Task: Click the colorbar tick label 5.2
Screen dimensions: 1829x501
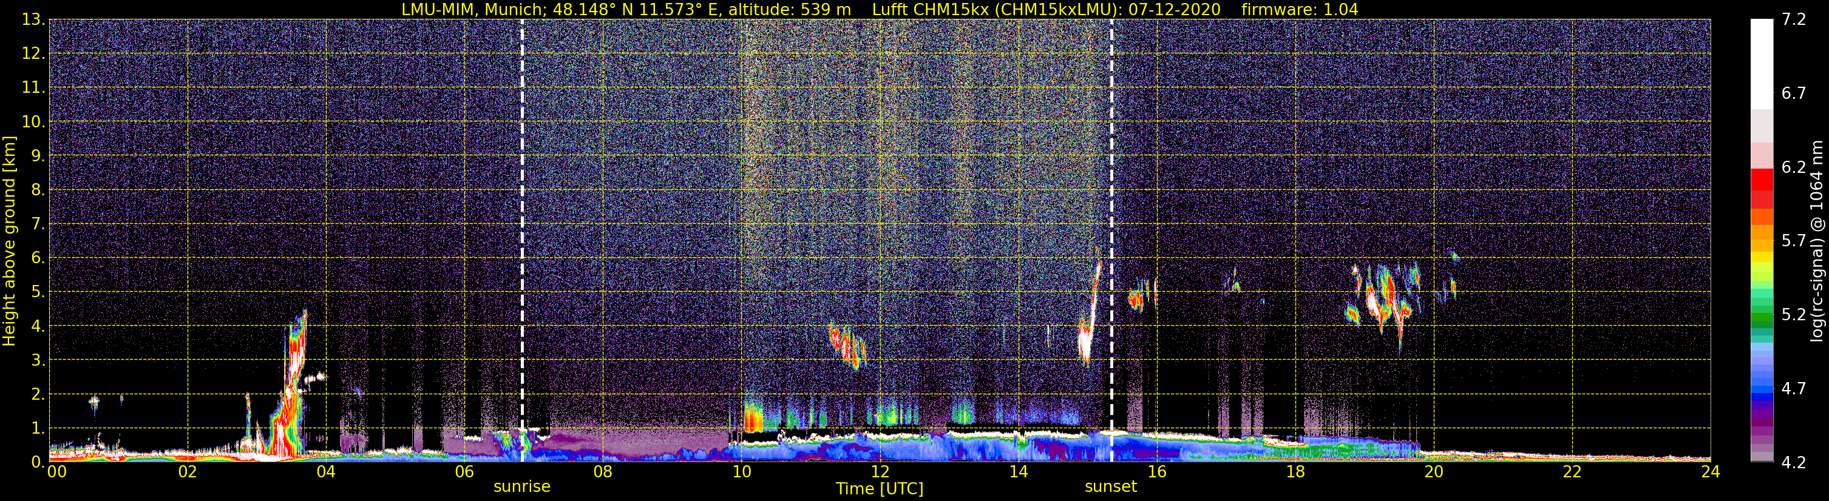Action: pyautogui.click(x=1794, y=314)
